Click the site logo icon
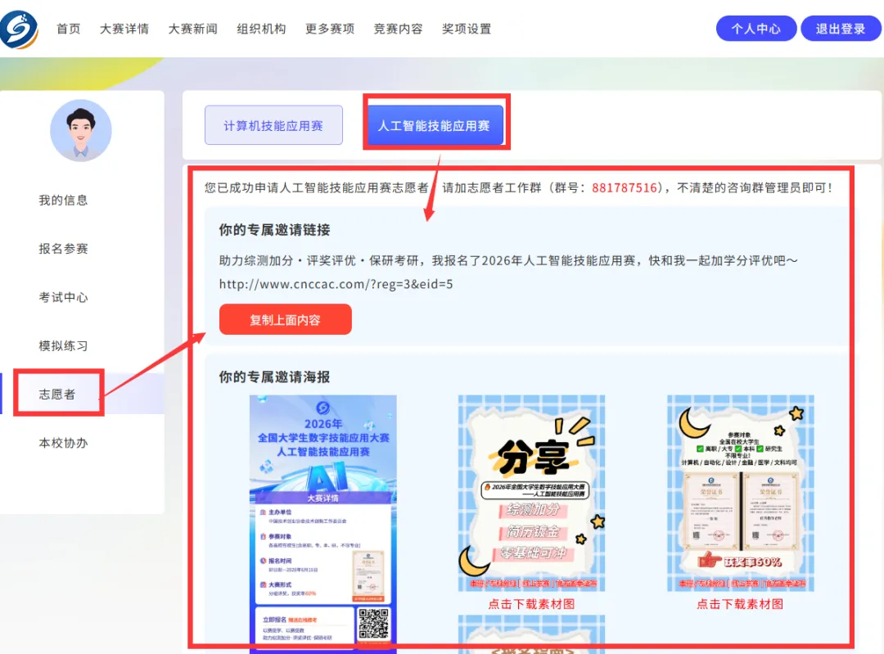 19,29
